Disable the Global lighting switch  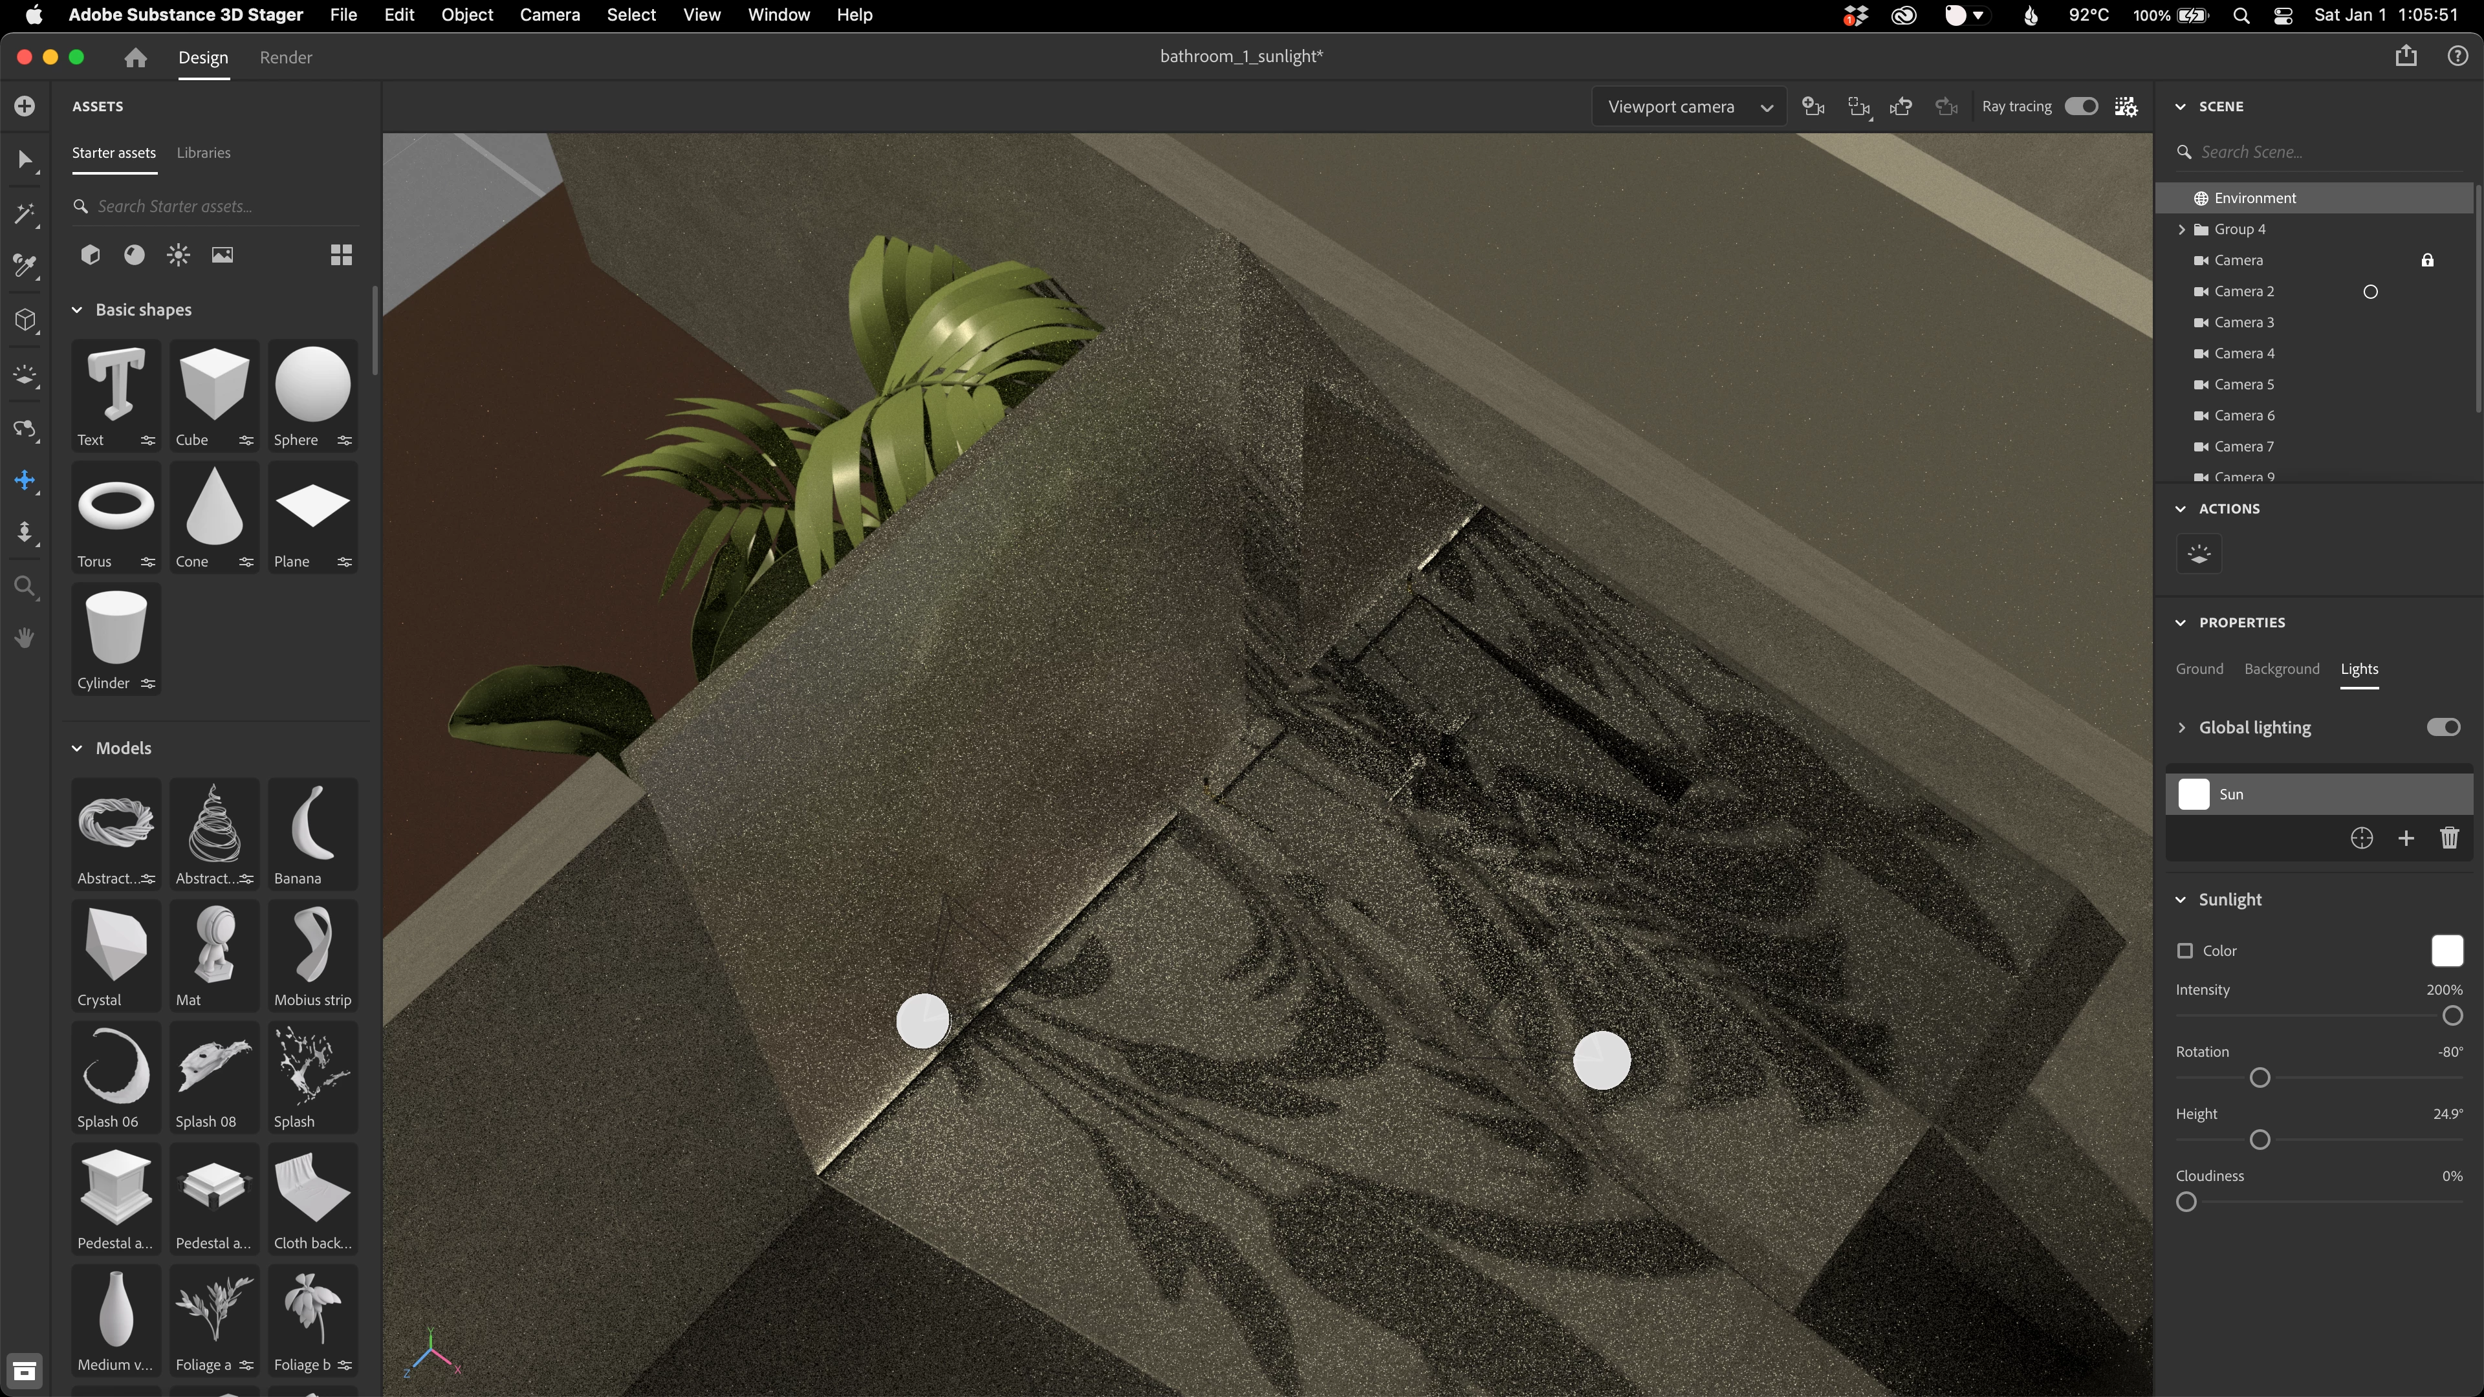[x=2443, y=728]
